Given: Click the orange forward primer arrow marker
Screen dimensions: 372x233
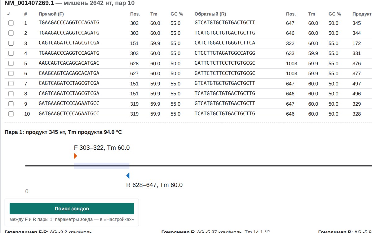Looking at the screenshot, I should coord(75,156).
